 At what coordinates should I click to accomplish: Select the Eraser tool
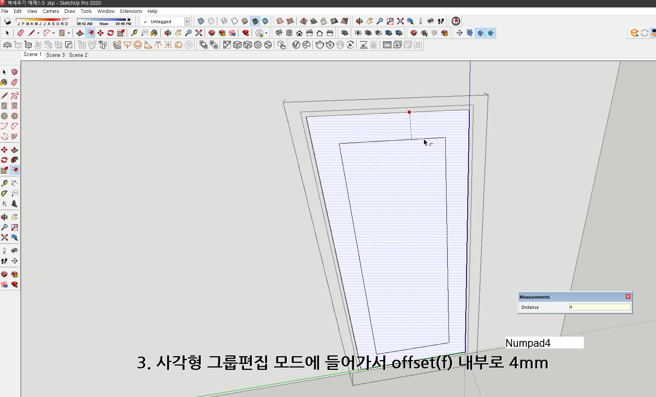pyautogui.click(x=20, y=33)
